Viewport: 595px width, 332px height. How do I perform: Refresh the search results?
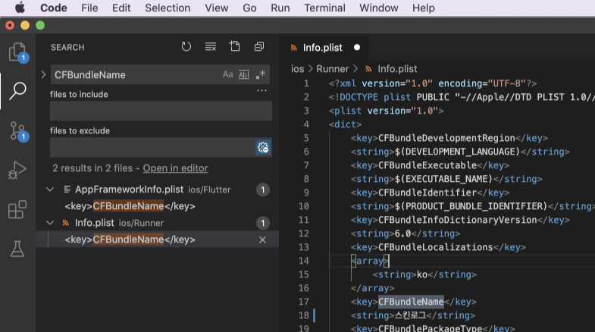coord(186,47)
